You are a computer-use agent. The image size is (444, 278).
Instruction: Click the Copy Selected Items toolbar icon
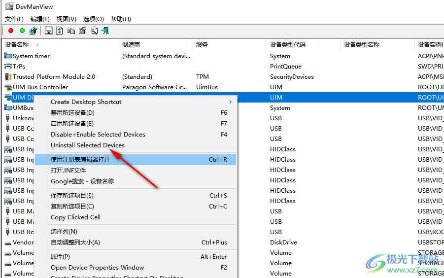click(71, 31)
